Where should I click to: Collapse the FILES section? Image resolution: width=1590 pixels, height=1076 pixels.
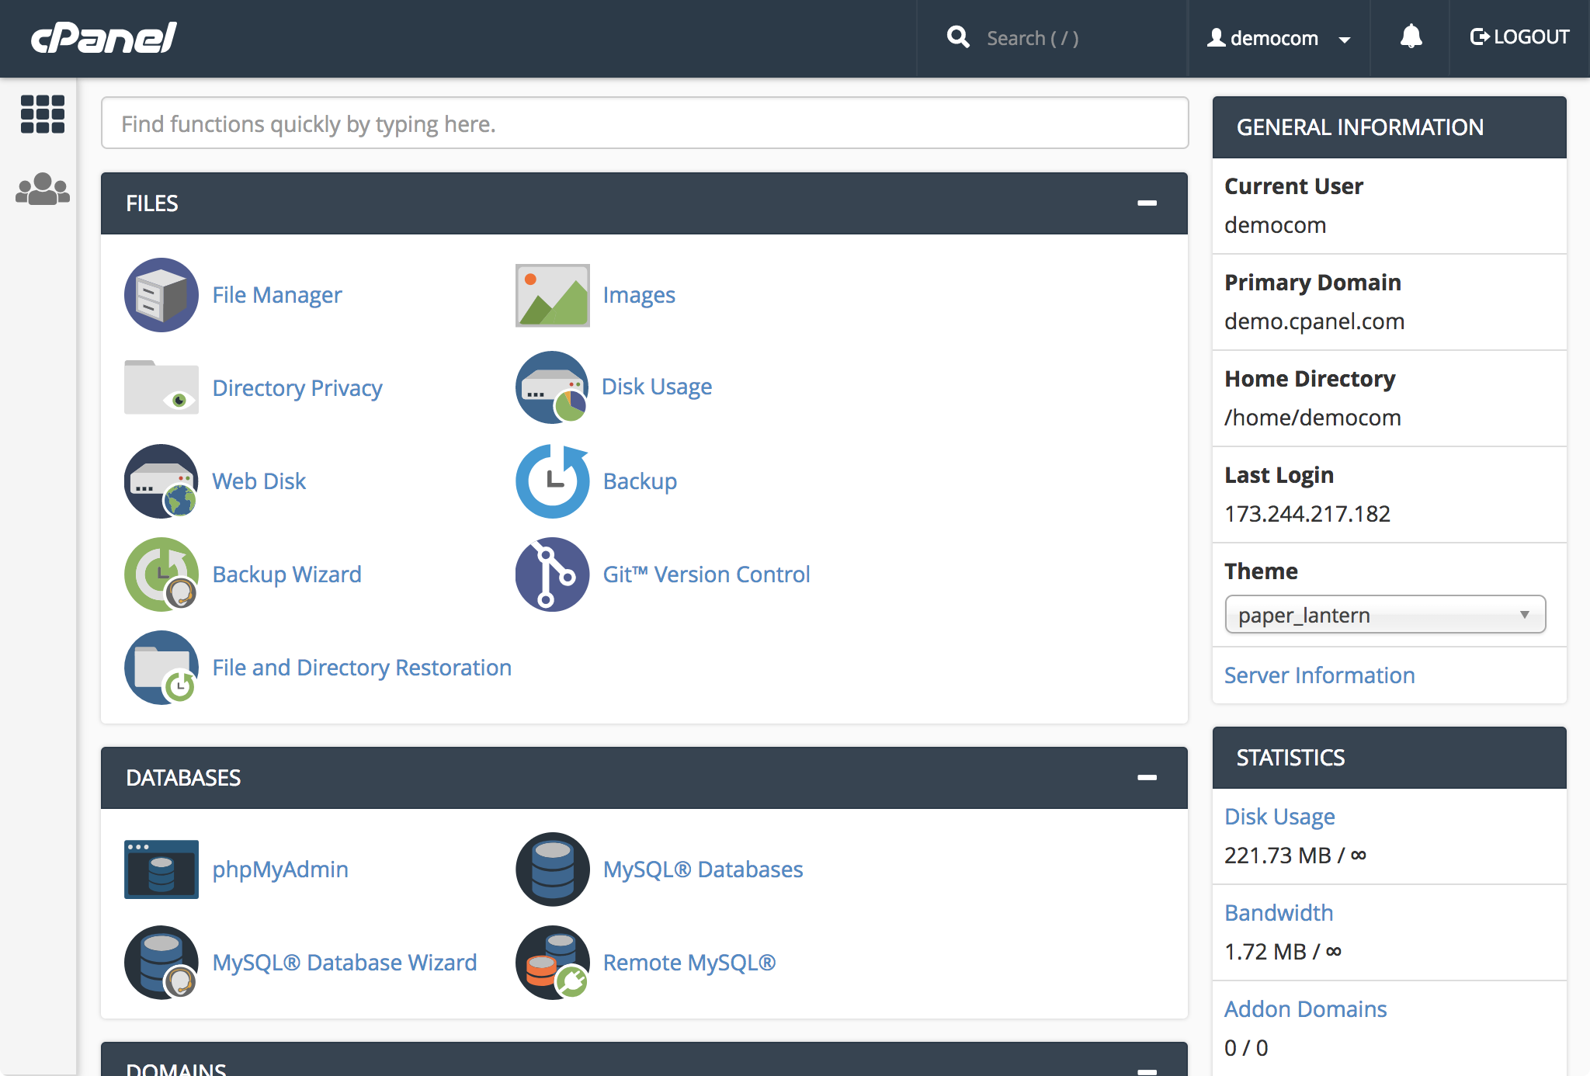pyautogui.click(x=1147, y=202)
